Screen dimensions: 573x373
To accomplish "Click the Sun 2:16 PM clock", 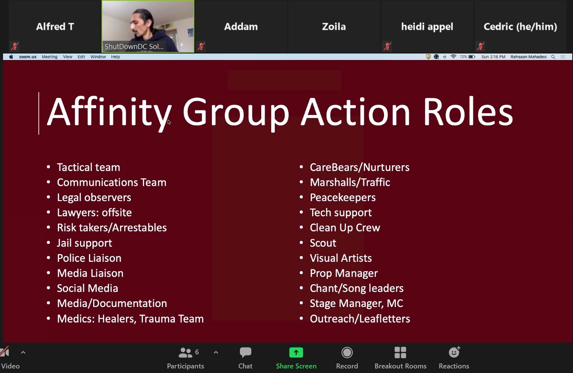I will 493,57.
